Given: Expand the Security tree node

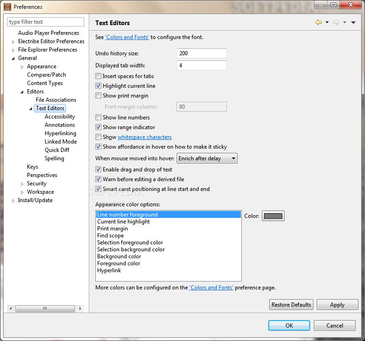Looking at the screenshot, I should point(22,184).
